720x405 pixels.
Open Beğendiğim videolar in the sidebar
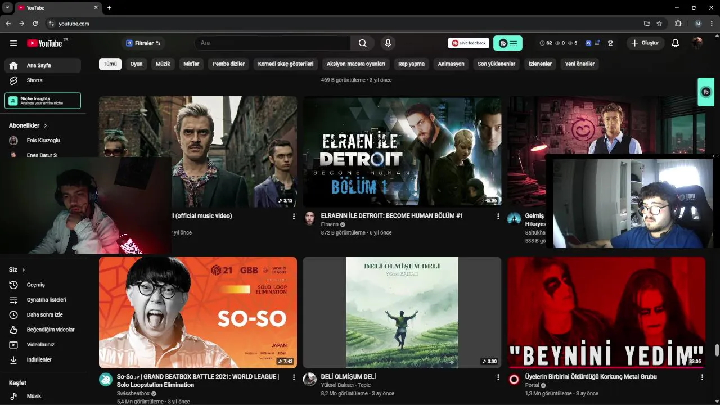(x=43, y=330)
